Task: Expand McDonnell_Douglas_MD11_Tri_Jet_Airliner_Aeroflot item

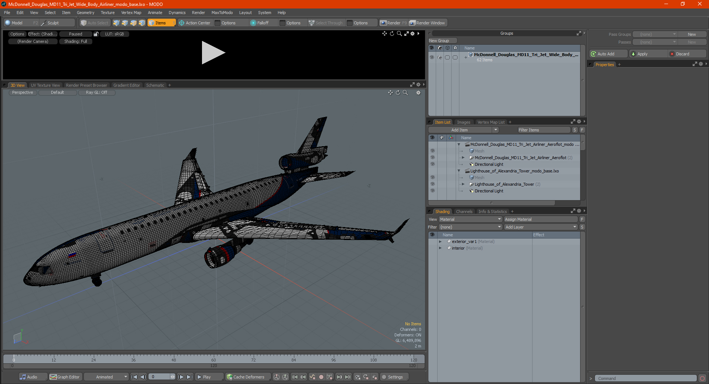Action: pos(463,158)
